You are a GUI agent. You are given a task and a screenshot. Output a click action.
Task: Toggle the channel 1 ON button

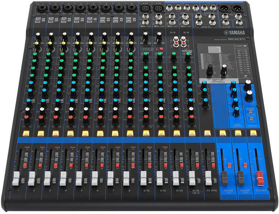pyautogui.click(x=26, y=134)
